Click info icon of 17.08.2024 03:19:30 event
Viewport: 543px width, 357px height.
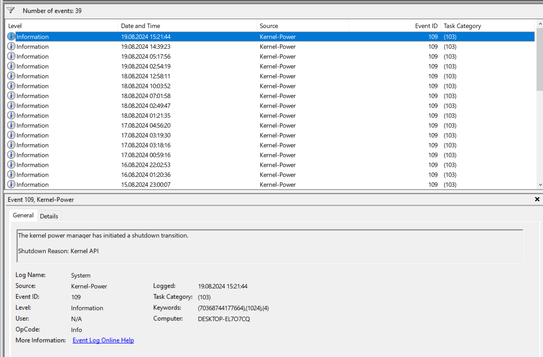pos(11,135)
